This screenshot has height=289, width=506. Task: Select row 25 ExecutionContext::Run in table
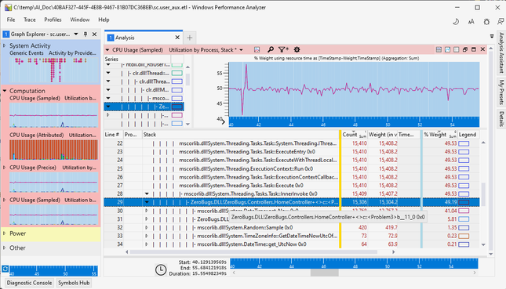point(291,168)
